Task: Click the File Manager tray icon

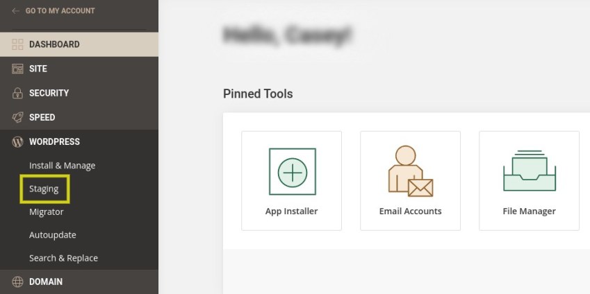Action: tap(529, 171)
